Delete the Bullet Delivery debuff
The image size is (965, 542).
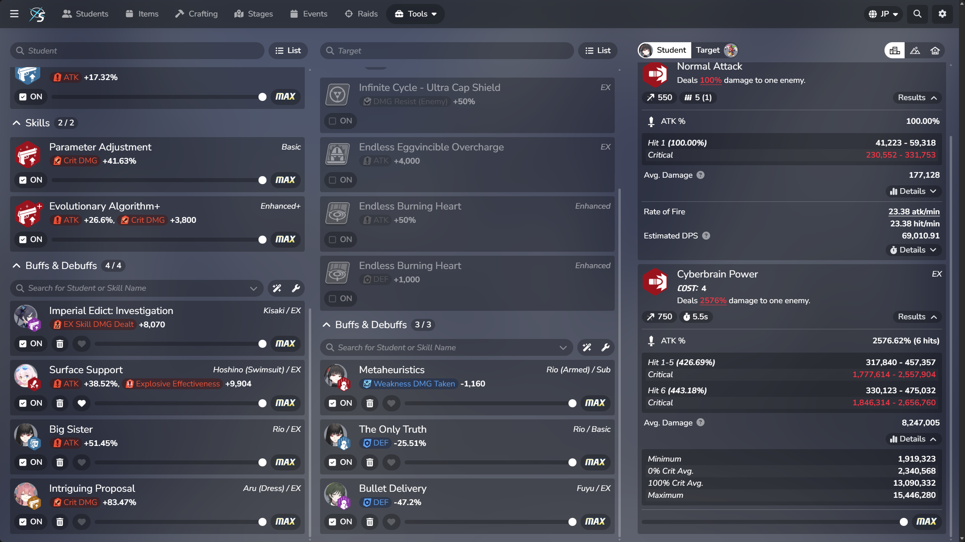click(x=370, y=522)
